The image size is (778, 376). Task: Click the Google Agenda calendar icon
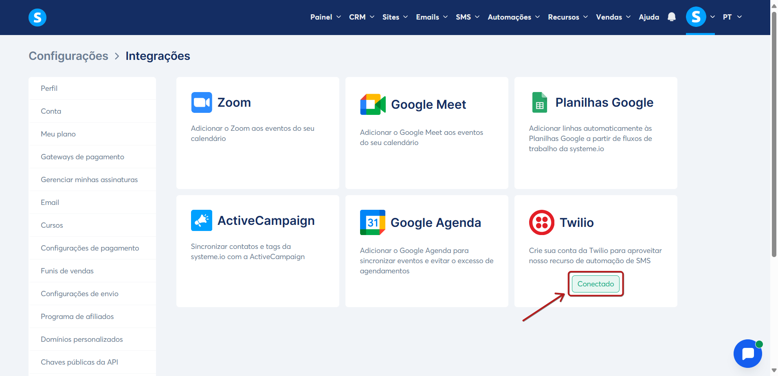click(373, 222)
